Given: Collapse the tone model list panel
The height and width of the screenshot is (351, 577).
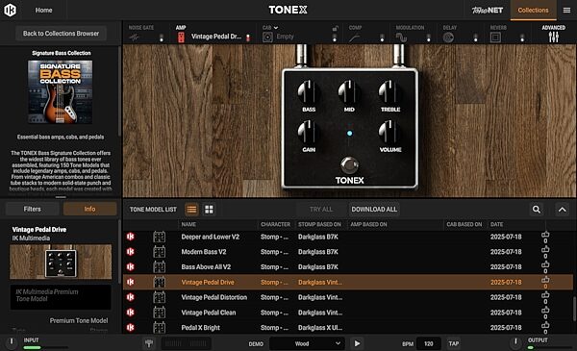Looking at the screenshot, I should [562, 210].
